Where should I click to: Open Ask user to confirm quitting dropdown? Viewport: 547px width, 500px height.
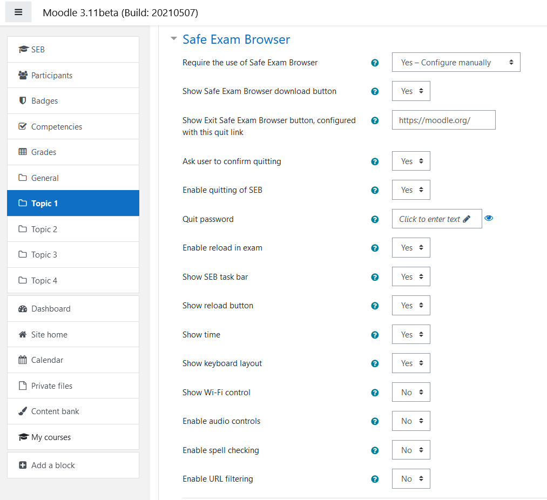coord(411,161)
